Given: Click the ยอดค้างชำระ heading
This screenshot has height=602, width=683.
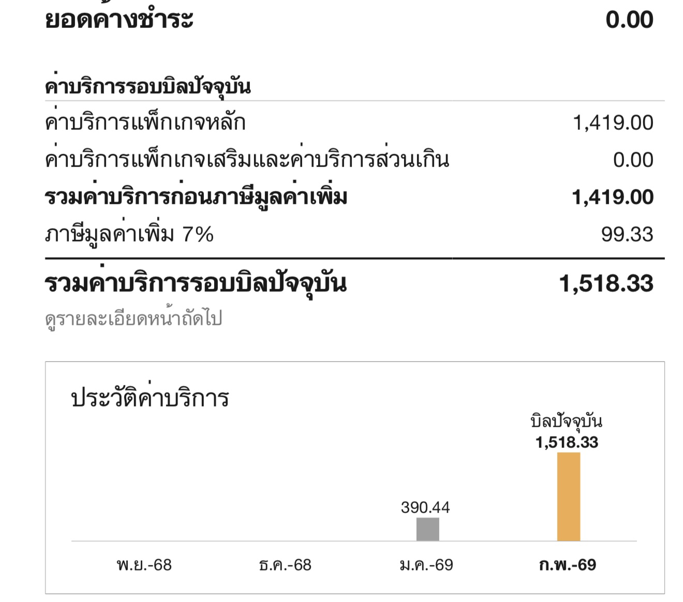Looking at the screenshot, I should [120, 20].
